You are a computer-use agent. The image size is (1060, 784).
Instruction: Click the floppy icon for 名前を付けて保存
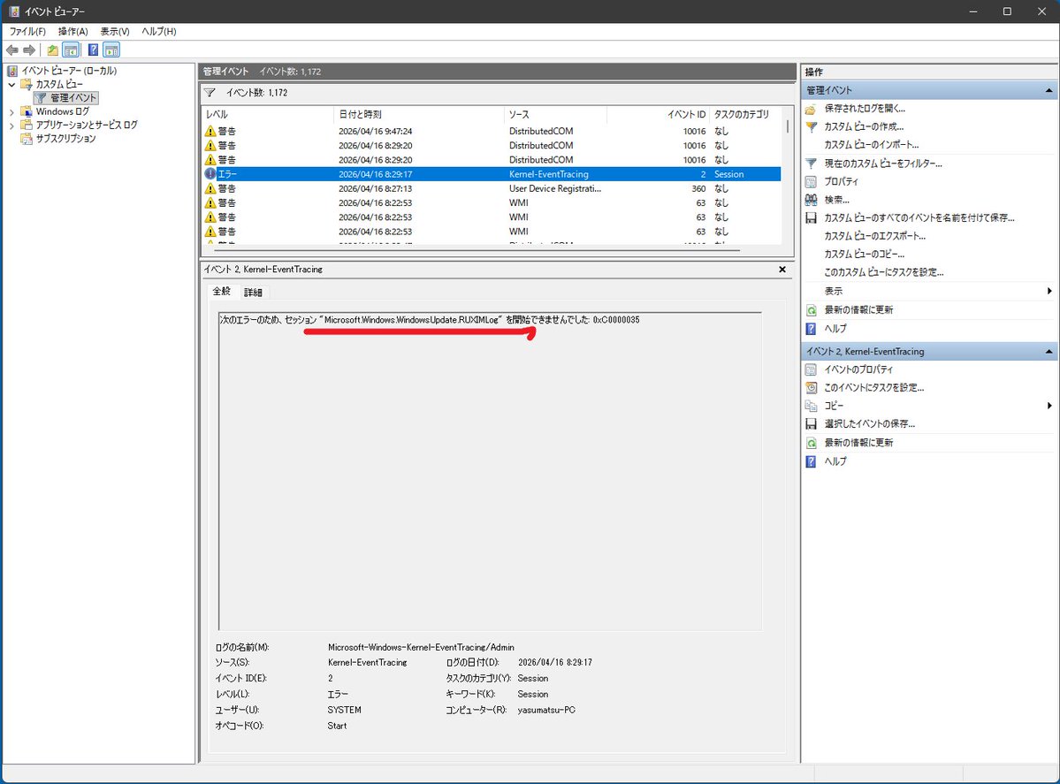coord(812,217)
